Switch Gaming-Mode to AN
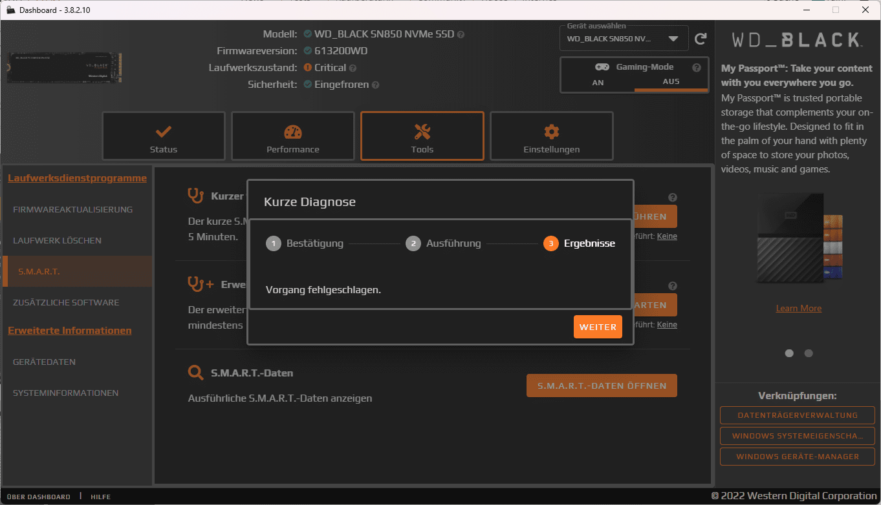The image size is (881, 505). (x=598, y=83)
